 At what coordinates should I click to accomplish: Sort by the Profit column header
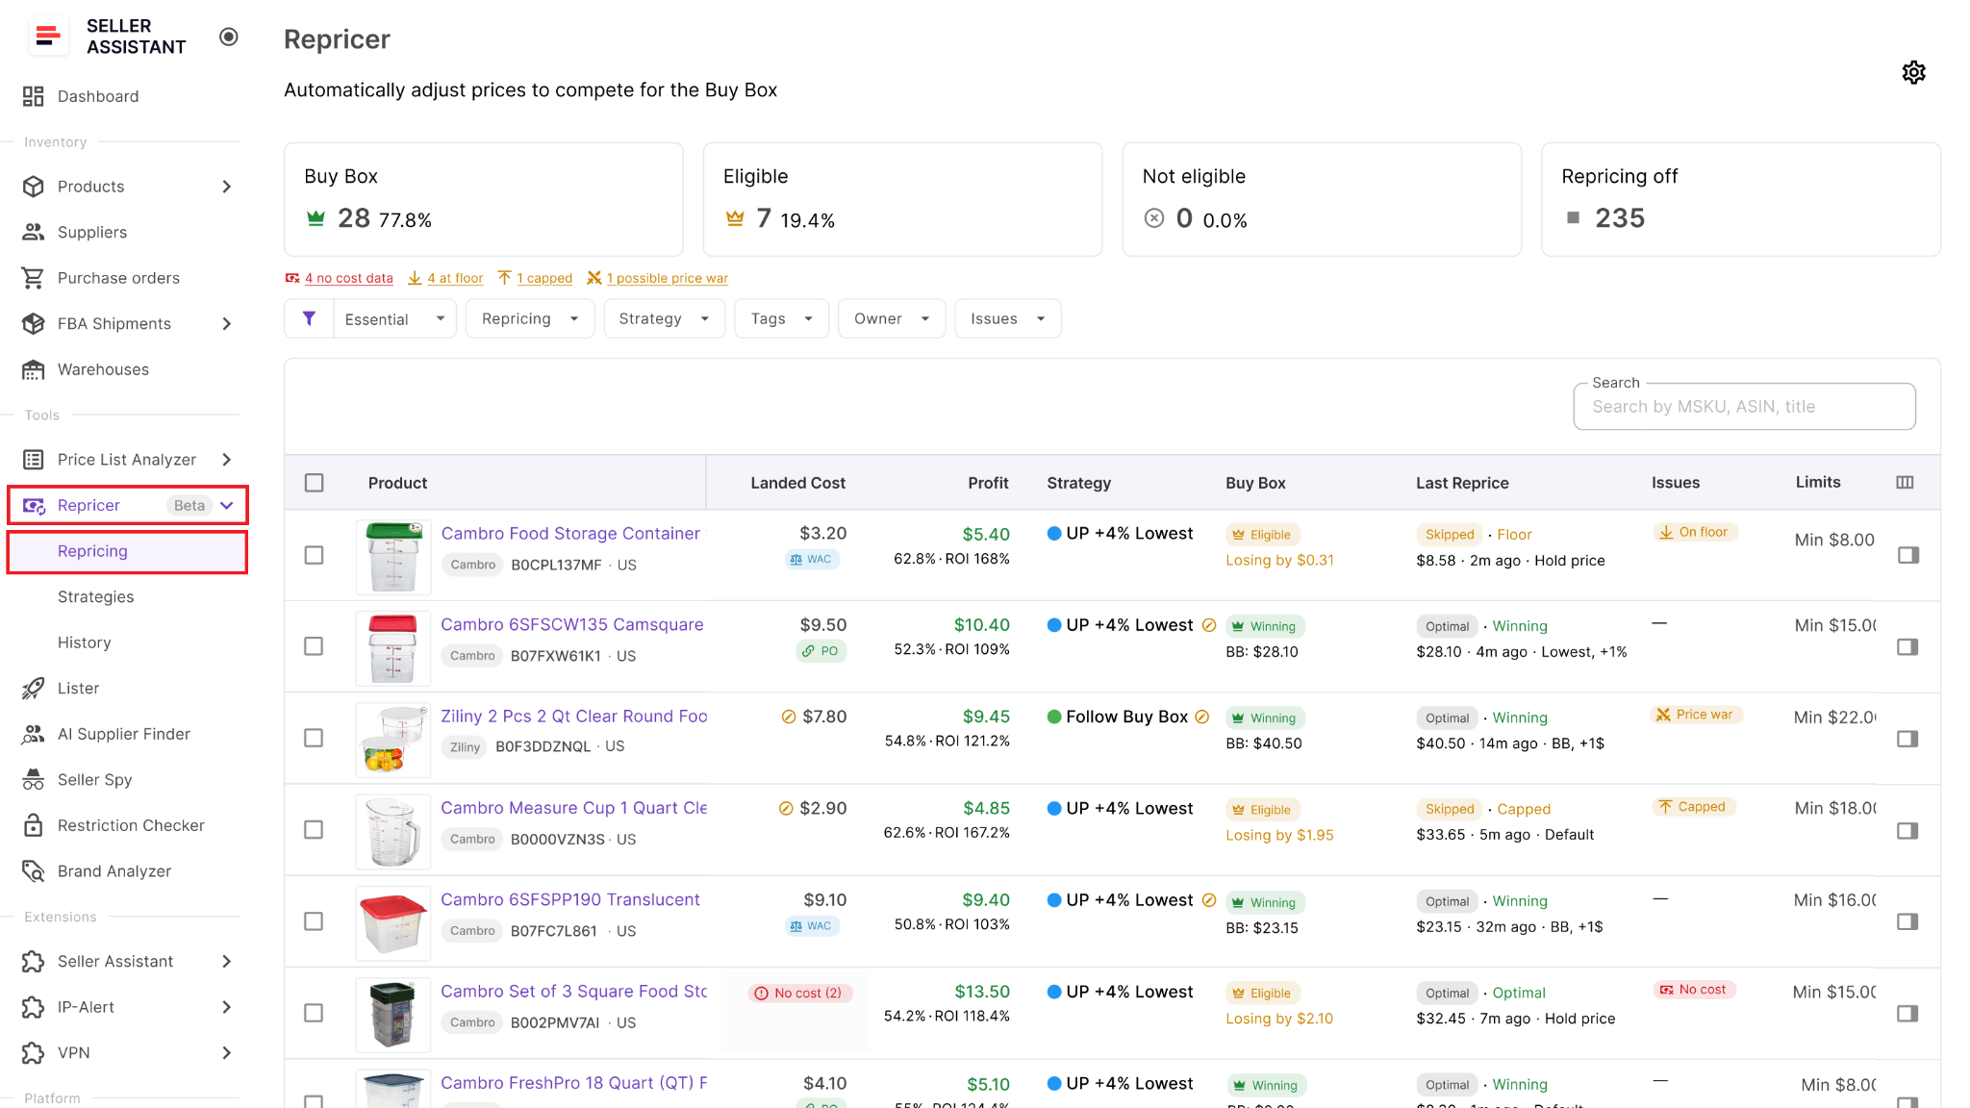click(988, 483)
